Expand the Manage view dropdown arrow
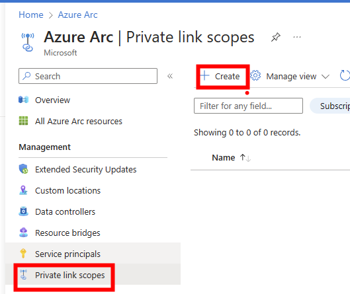Viewport: 350px width, 294px height. tap(326, 77)
